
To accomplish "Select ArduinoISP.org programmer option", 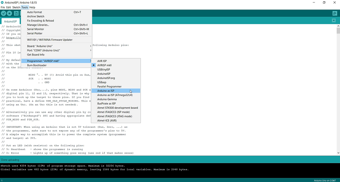I will (116, 78).
